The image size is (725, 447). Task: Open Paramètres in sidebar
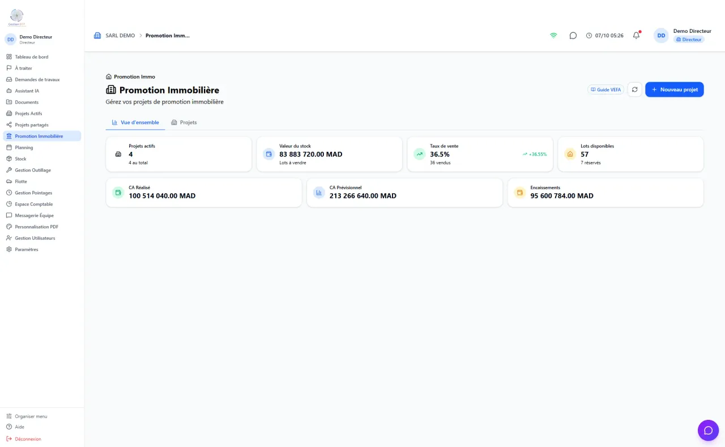(42, 249)
